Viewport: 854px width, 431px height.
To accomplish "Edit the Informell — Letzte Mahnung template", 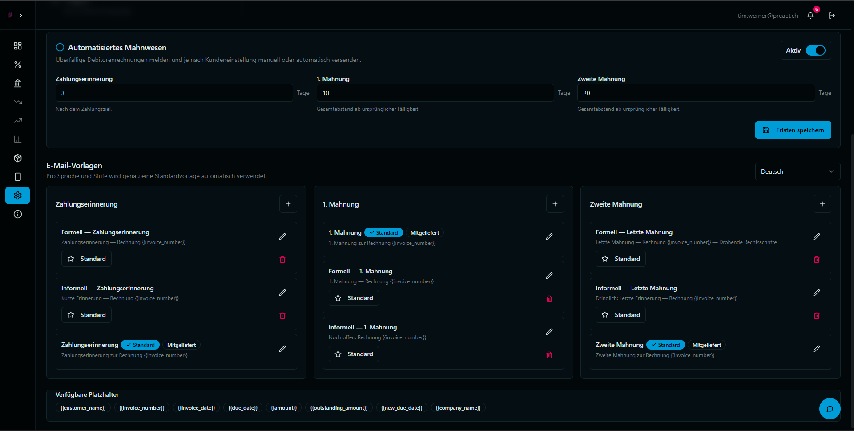I will click(x=817, y=293).
